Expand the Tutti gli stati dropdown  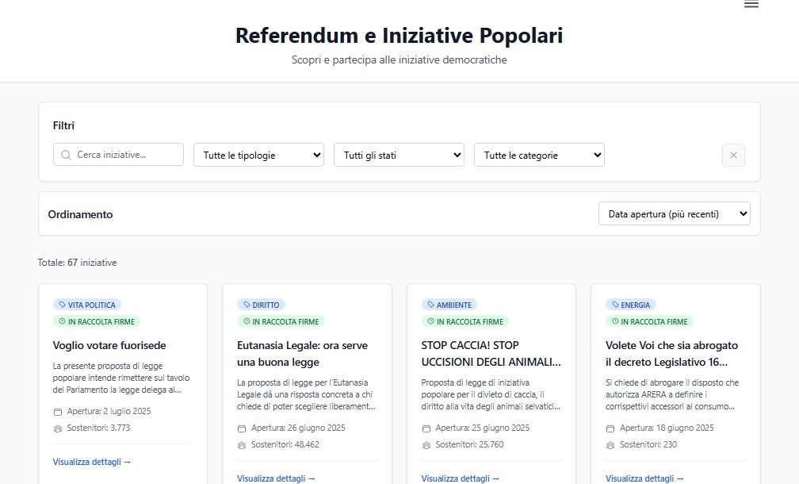(399, 155)
